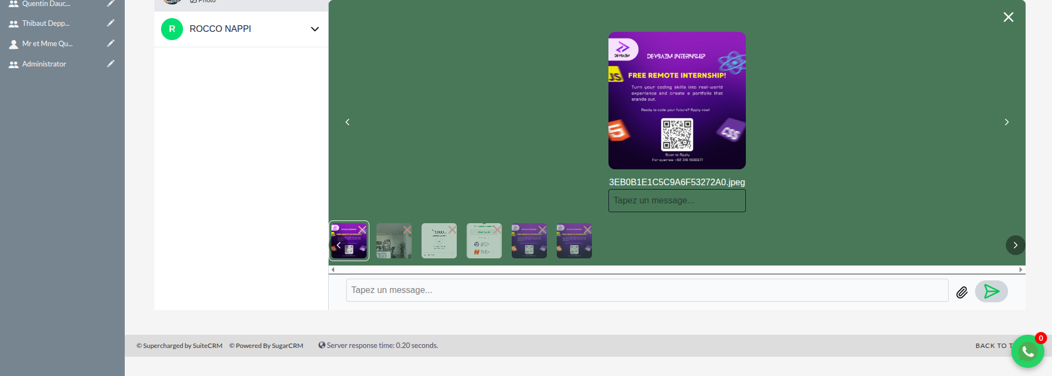Image resolution: width=1052 pixels, height=376 pixels.
Task: Focus the caption field below the image filename
Action: pyautogui.click(x=677, y=201)
